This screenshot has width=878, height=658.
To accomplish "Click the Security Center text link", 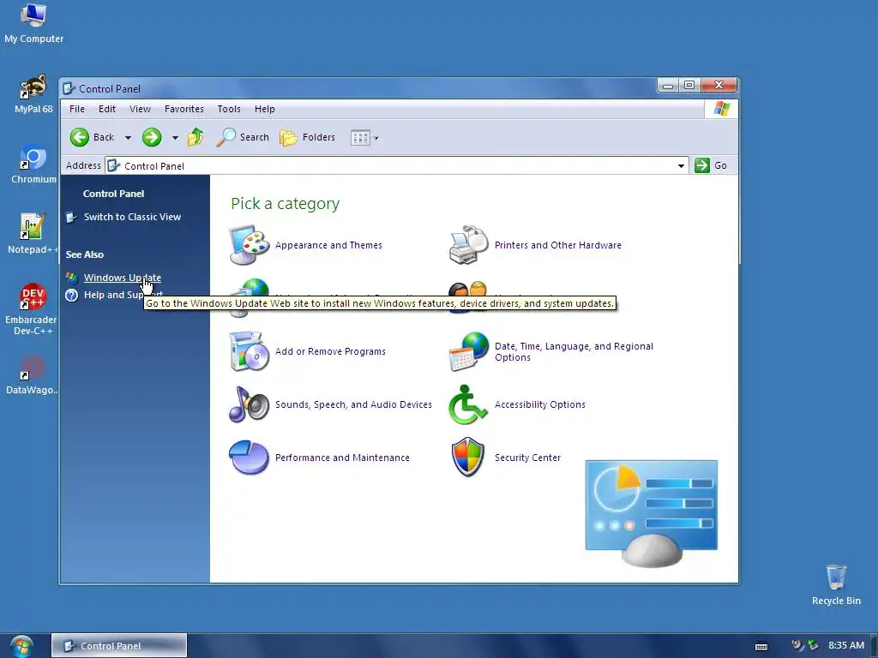I will pos(527,458).
